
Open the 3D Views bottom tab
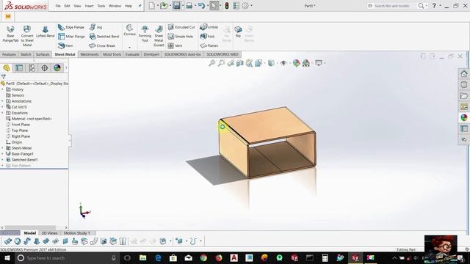(49, 233)
